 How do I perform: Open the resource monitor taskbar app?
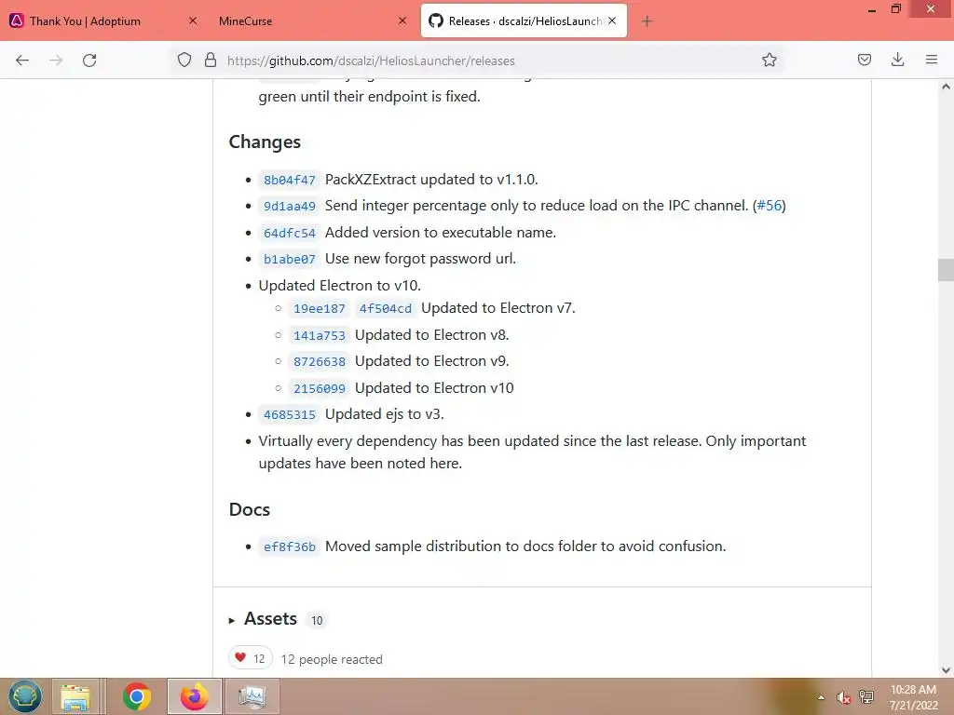point(252,696)
